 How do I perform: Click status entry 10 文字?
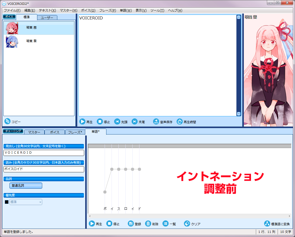tap(286, 232)
